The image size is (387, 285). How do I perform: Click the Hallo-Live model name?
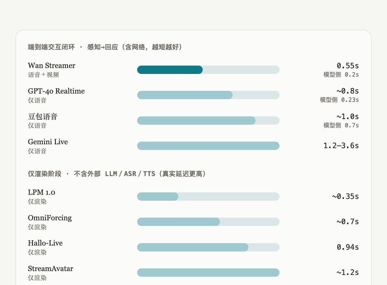45,243
